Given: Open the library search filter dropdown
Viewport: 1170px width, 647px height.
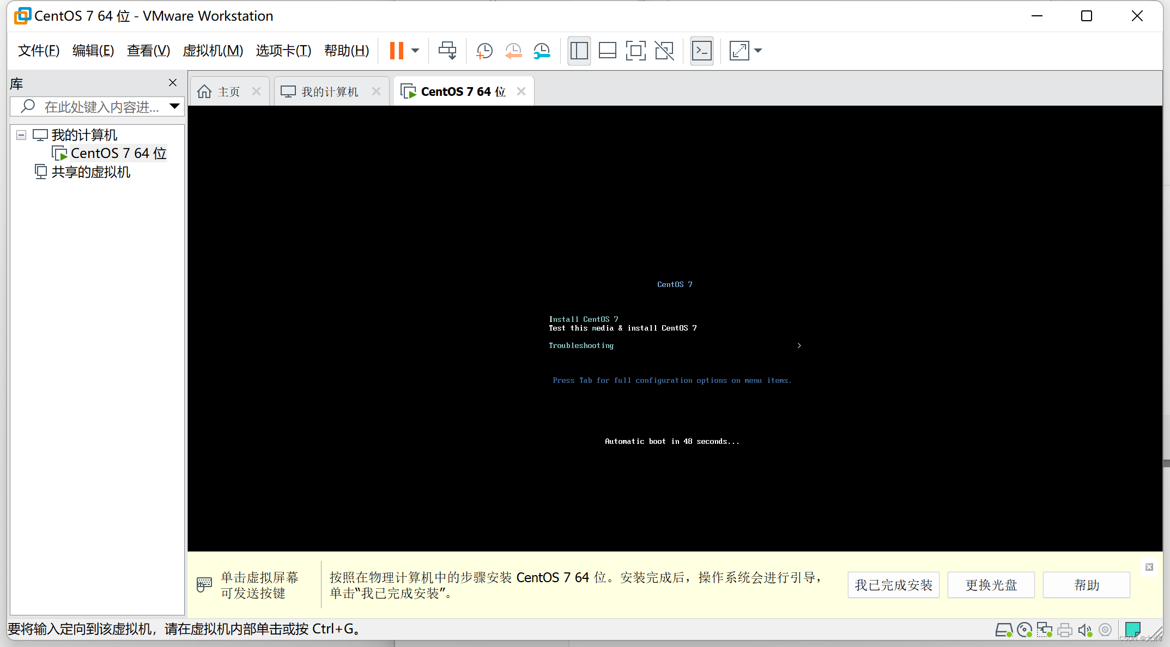Looking at the screenshot, I should pos(174,106).
